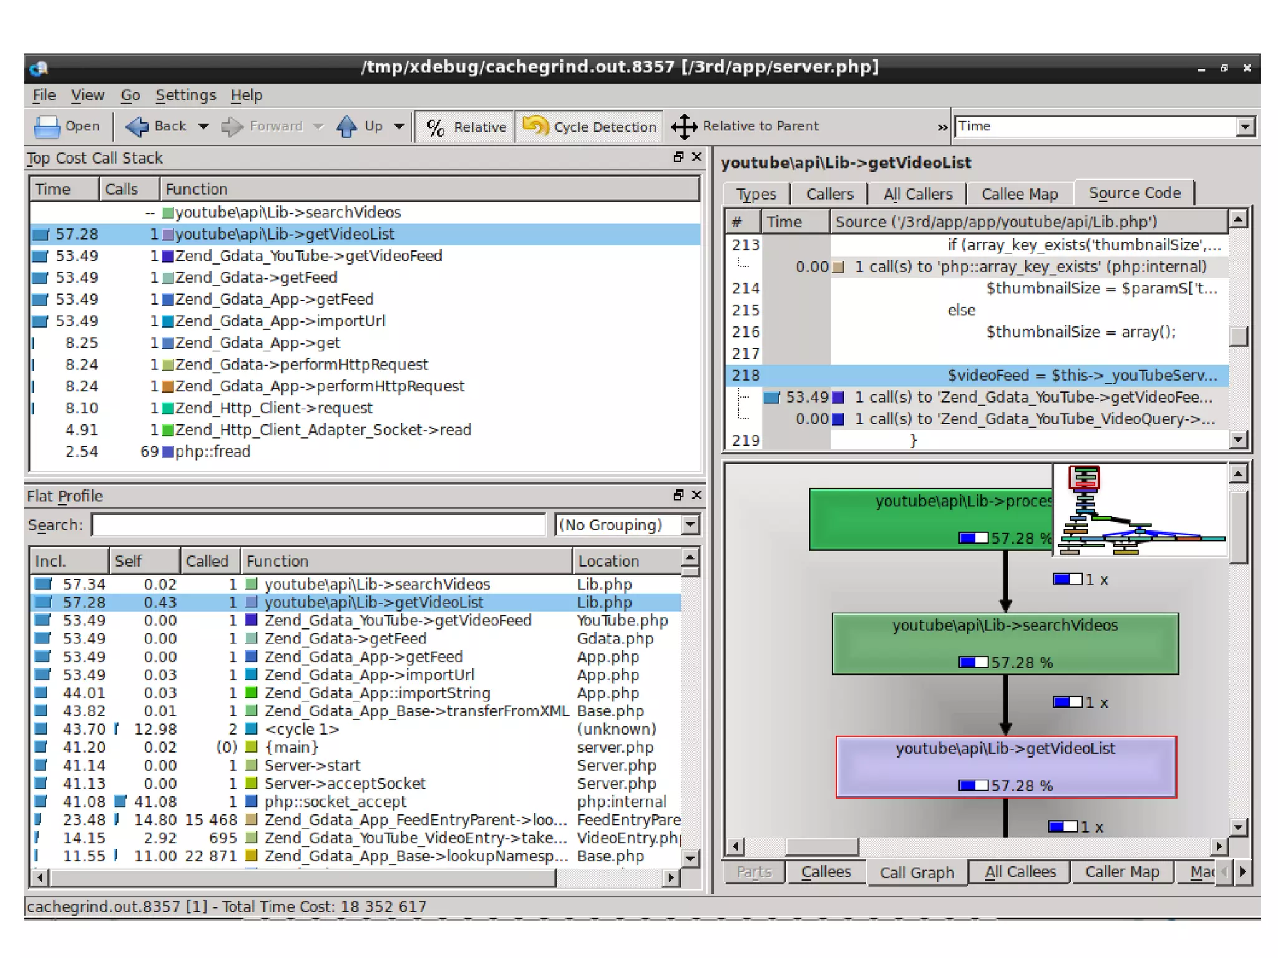Click the toolbar overflow chevron
Viewport: 1278px width, 958px height.
(942, 127)
